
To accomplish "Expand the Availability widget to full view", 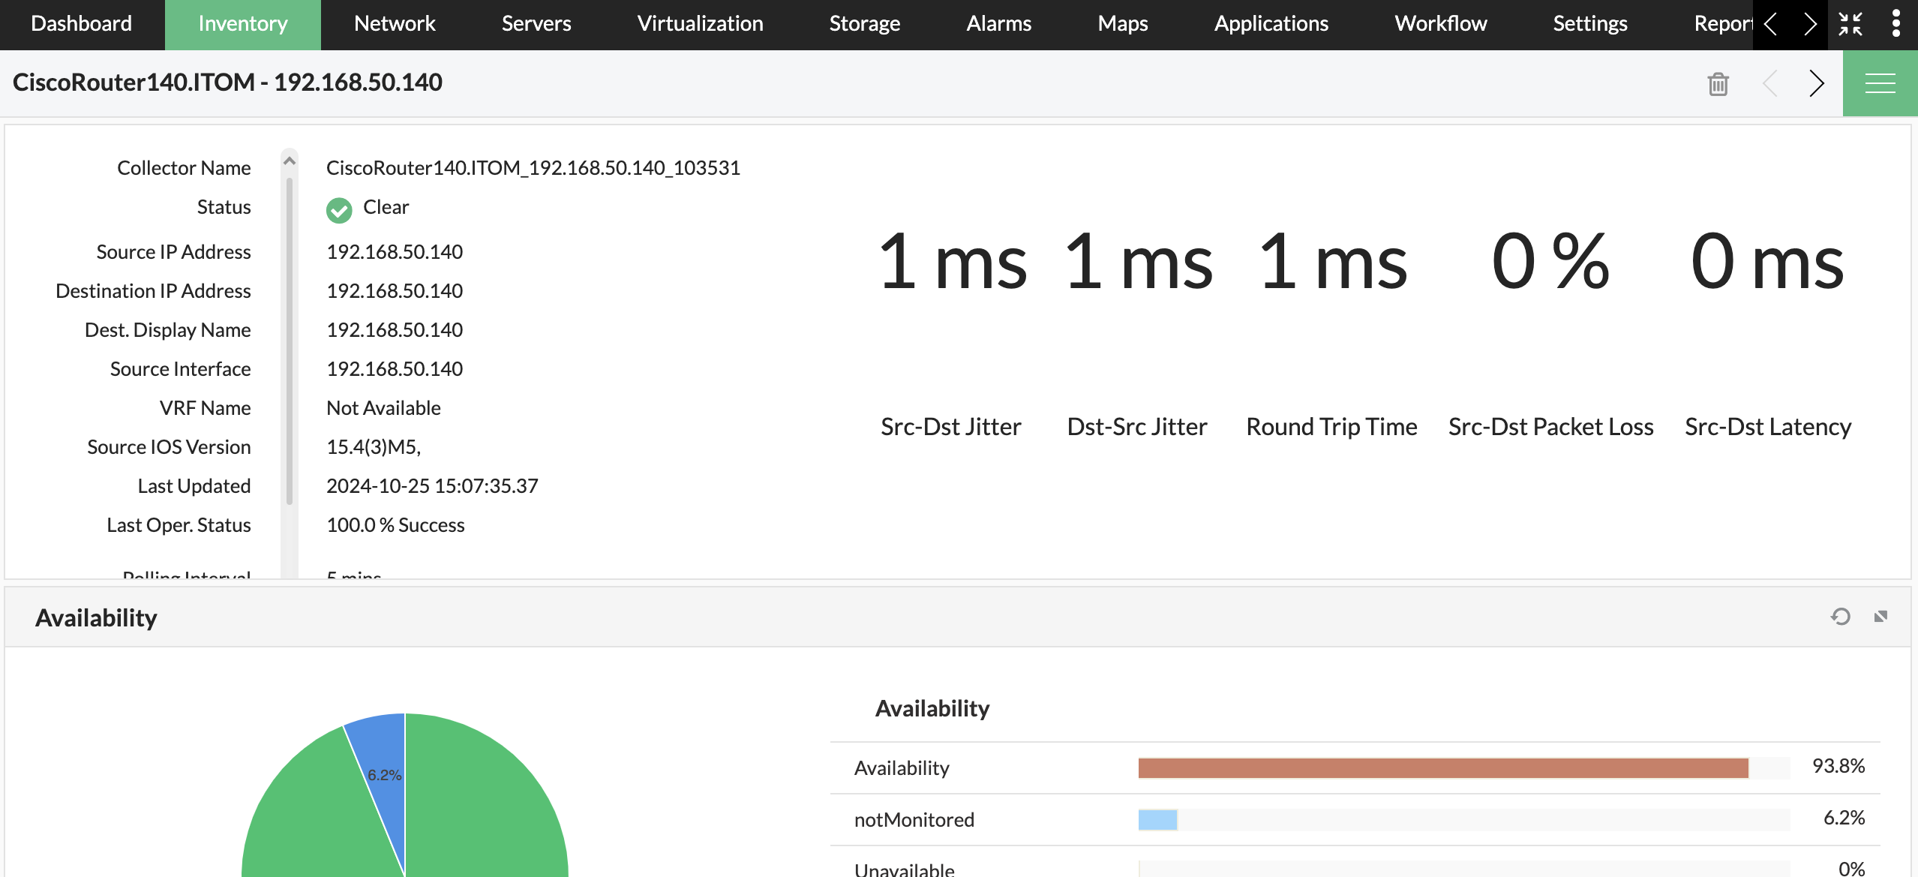I will click(x=1880, y=617).
